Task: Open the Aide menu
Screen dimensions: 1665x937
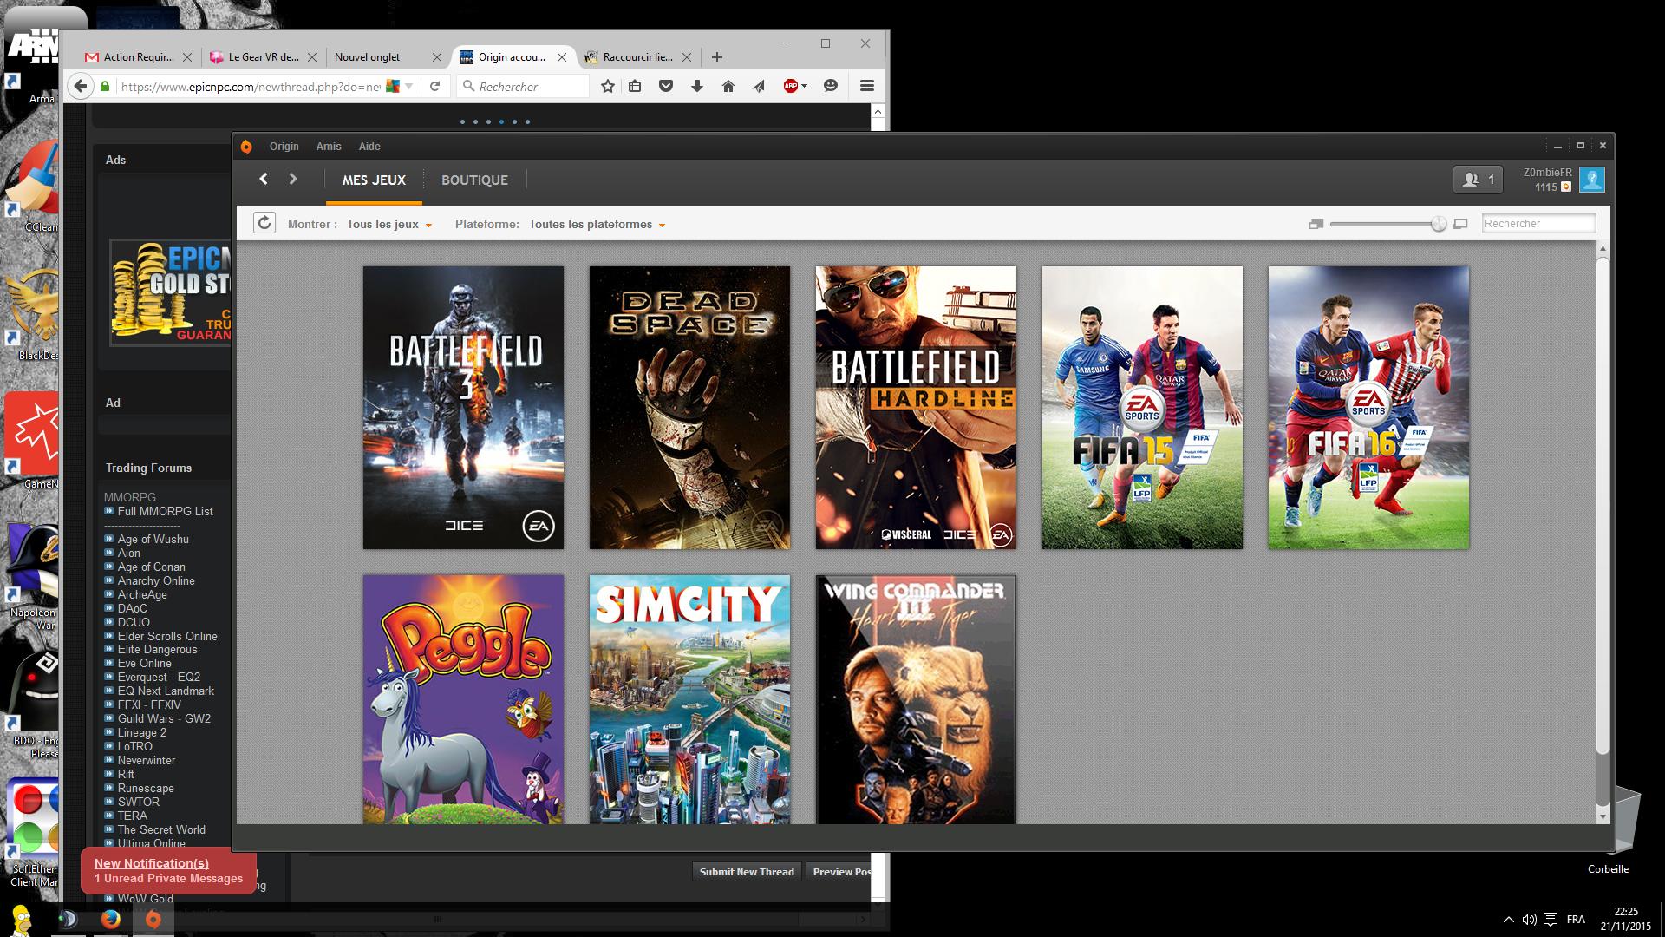Action: click(x=369, y=147)
